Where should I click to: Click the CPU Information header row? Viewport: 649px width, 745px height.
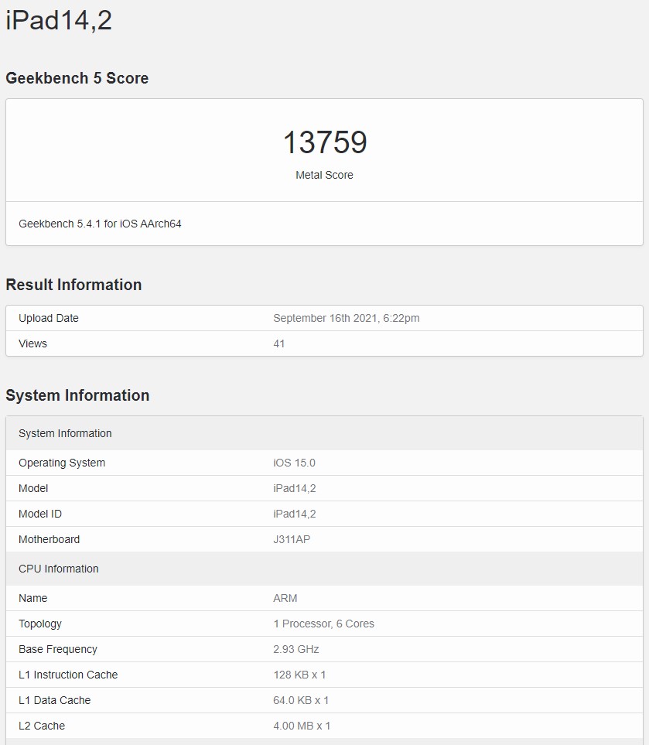325,569
